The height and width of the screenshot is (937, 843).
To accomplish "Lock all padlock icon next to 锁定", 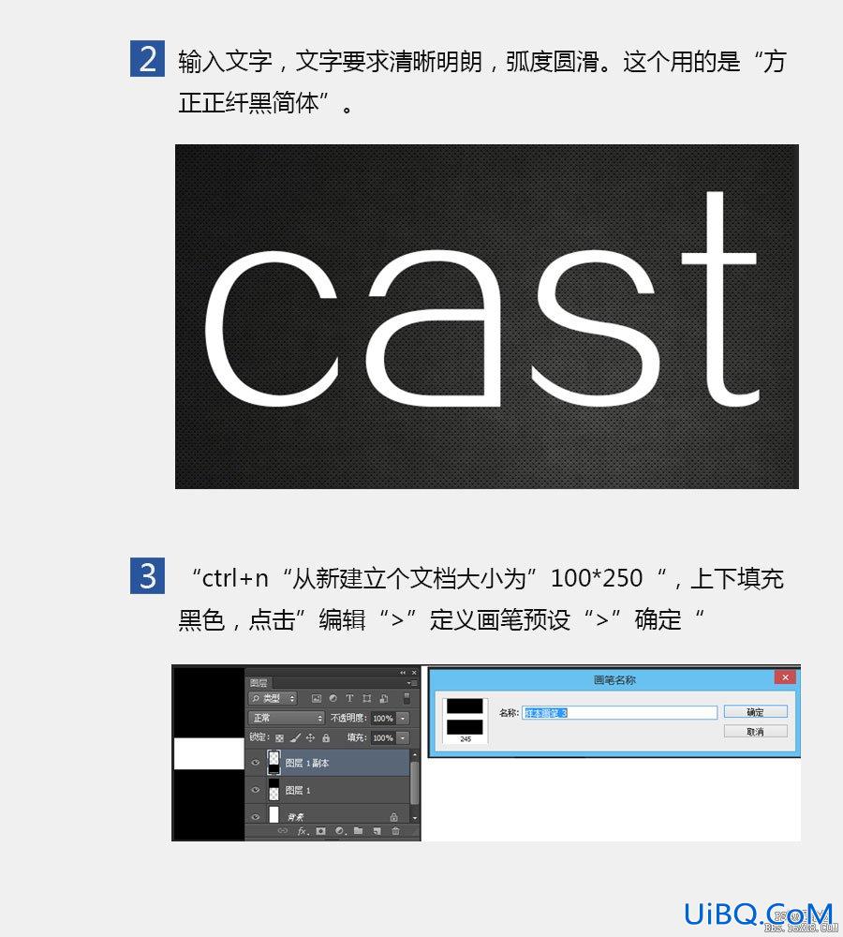I will [326, 738].
